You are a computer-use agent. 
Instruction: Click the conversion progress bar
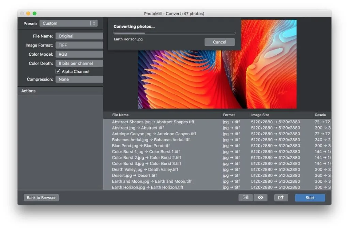coord(174,33)
